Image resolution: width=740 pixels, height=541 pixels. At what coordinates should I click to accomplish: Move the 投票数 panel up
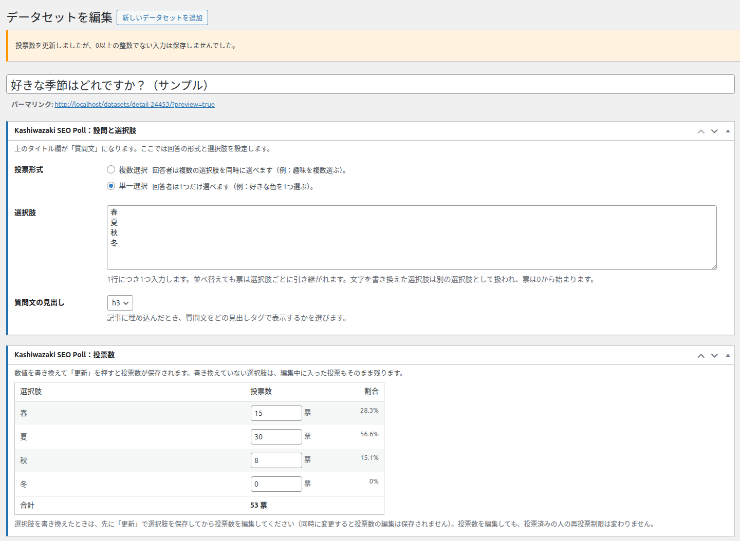(x=701, y=356)
